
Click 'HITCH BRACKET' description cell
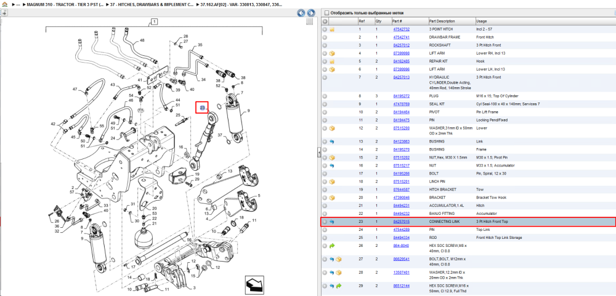click(442, 190)
